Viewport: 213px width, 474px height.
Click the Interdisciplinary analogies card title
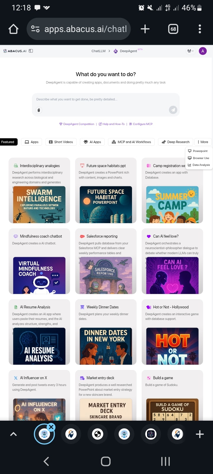40,166
